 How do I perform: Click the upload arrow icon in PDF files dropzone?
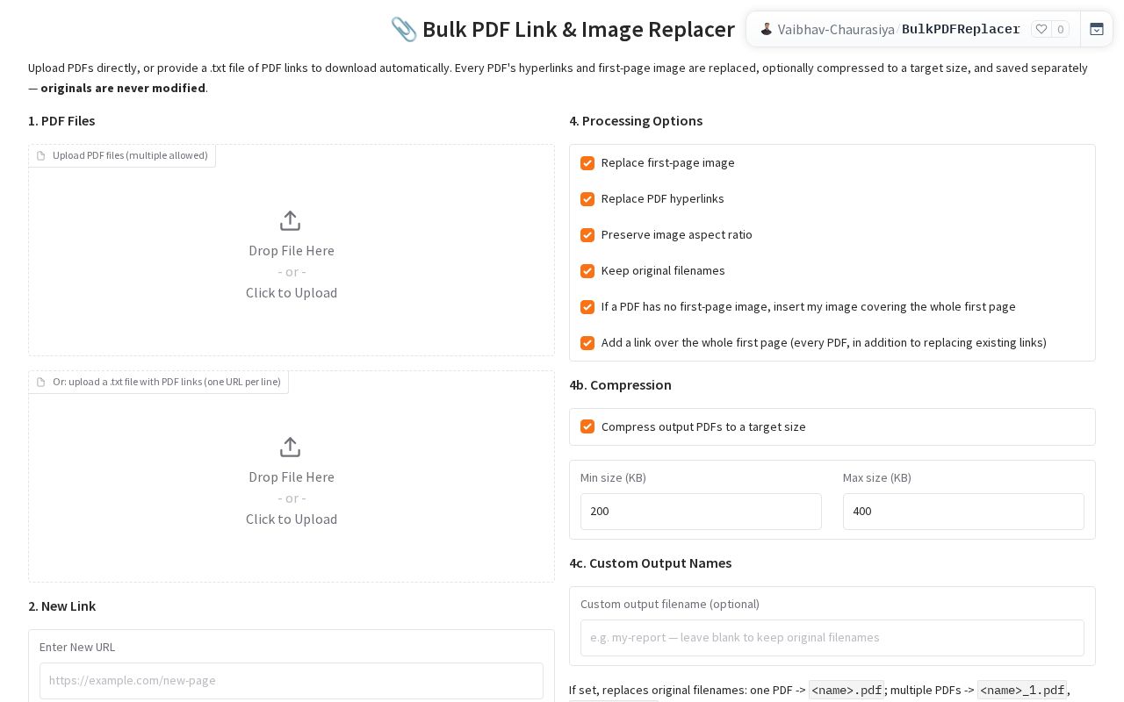coord(290,220)
